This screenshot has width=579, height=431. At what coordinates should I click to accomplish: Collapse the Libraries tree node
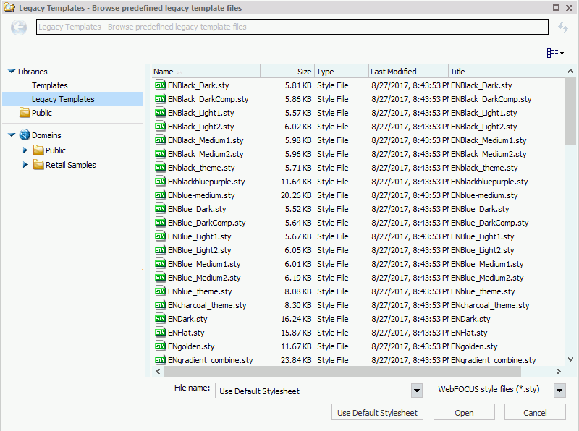[x=12, y=71]
